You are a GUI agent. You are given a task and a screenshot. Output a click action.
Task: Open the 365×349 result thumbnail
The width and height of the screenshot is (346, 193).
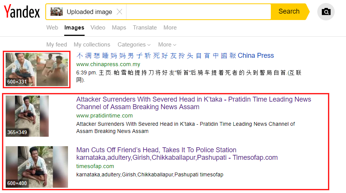pos(27,116)
